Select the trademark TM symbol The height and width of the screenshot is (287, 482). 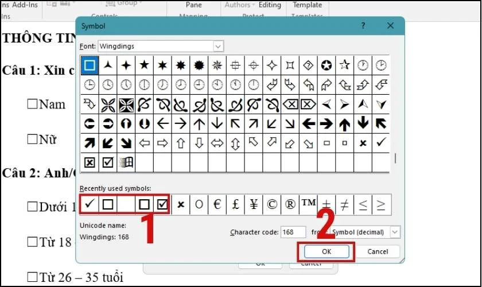[308, 204]
